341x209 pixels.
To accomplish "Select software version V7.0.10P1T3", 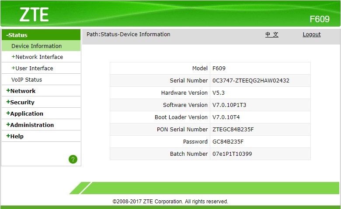I will (229, 105).
